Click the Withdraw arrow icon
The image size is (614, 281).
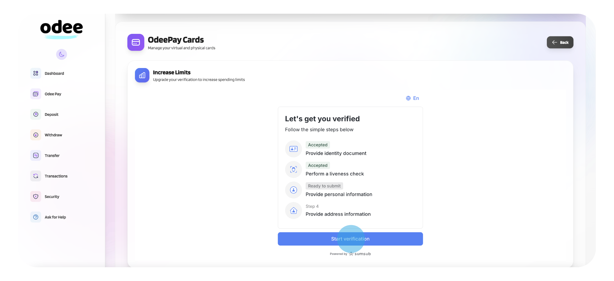[36, 135]
